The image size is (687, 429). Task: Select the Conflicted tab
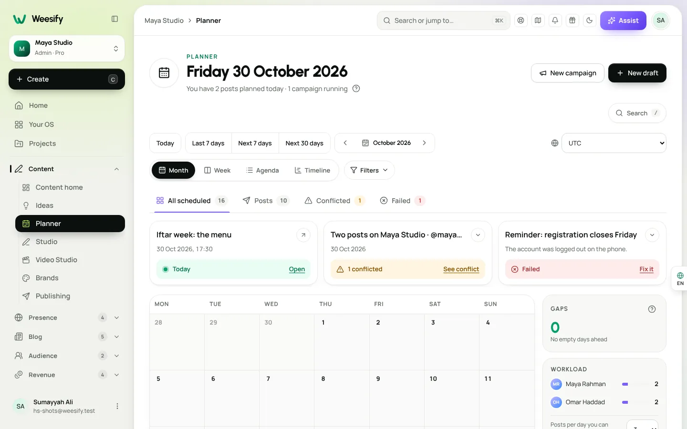click(x=334, y=201)
